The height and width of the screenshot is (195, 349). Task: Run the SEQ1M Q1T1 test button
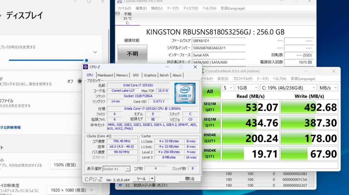click(x=211, y=122)
